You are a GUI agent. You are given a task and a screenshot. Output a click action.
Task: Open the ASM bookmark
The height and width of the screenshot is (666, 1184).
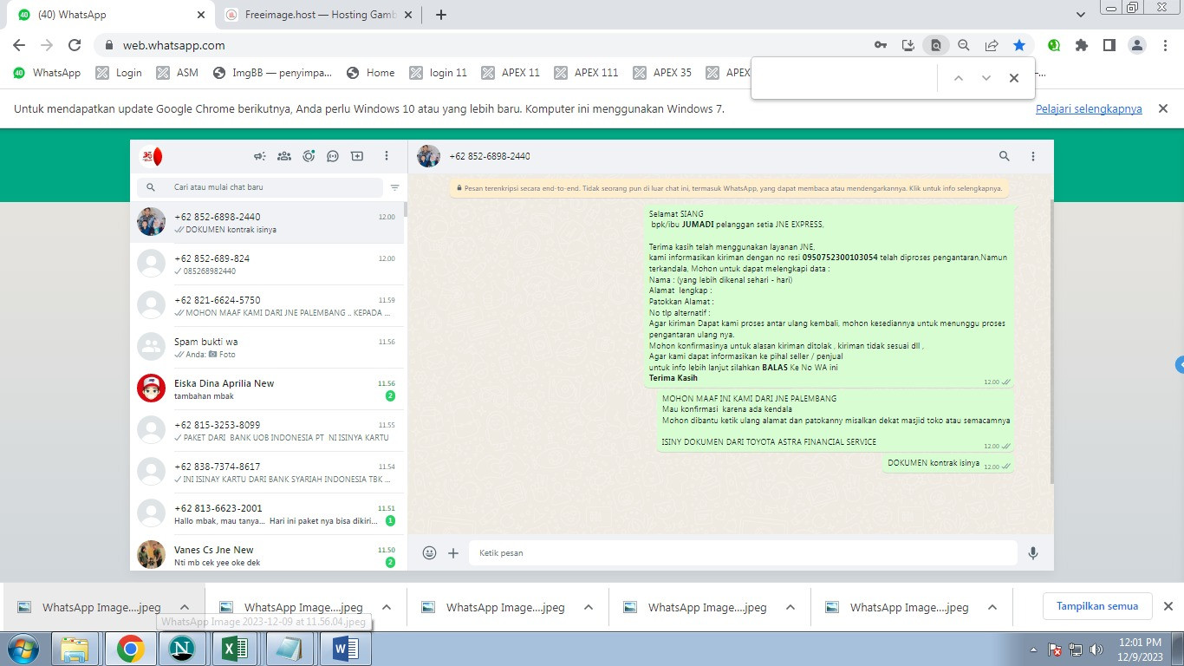[178, 73]
